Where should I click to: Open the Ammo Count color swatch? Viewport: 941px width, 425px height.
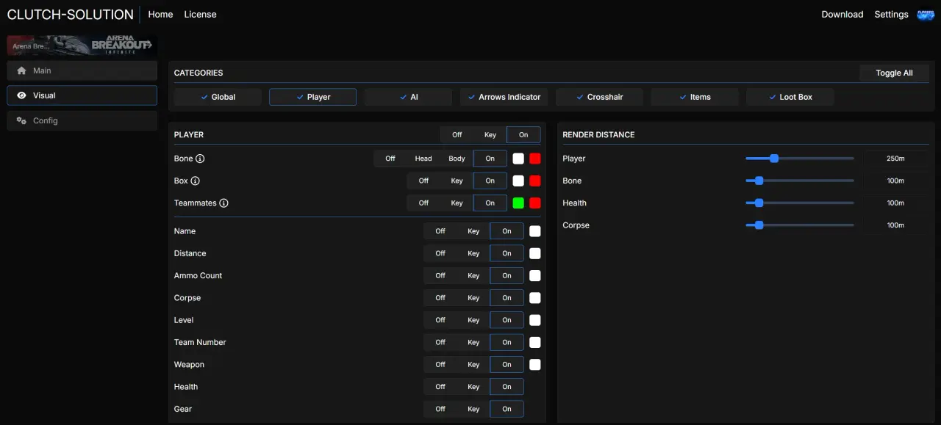point(535,276)
